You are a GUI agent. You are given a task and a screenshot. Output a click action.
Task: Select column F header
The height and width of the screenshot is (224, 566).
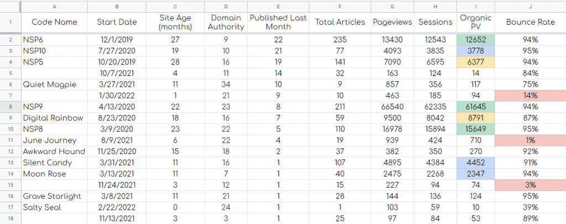click(x=340, y=7)
